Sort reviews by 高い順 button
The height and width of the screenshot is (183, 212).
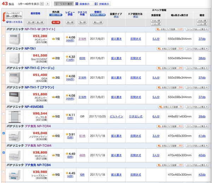tap(70, 23)
